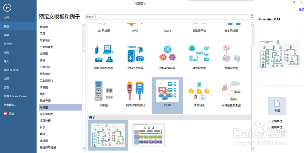
Task: Select the second LDAP example thumbnail
Action: (x=148, y=135)
